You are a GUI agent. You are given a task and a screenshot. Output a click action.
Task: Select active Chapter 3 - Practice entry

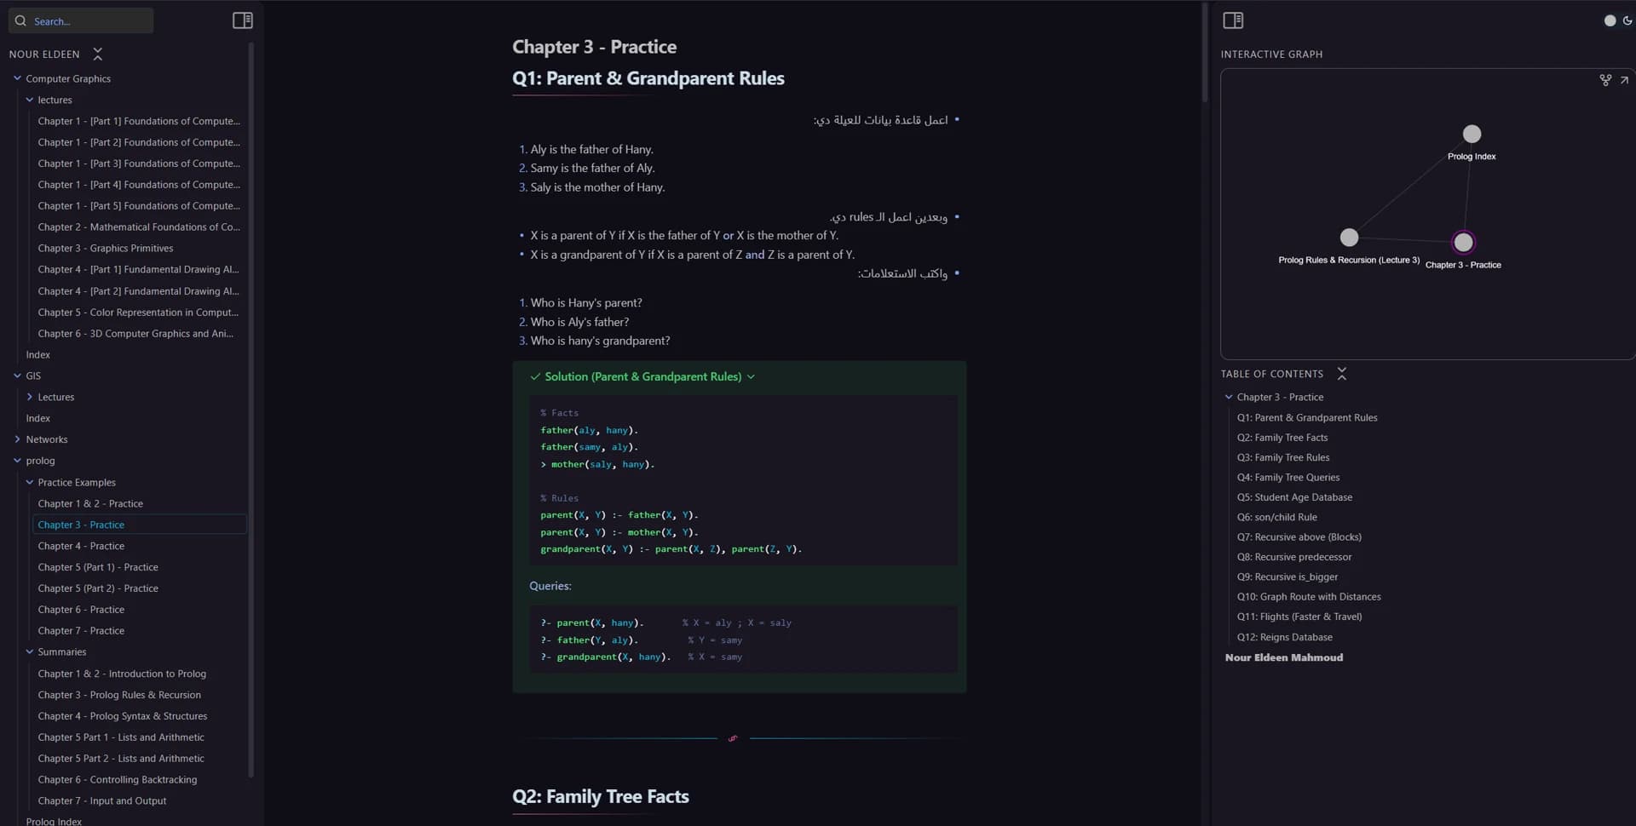click(139, 525)
